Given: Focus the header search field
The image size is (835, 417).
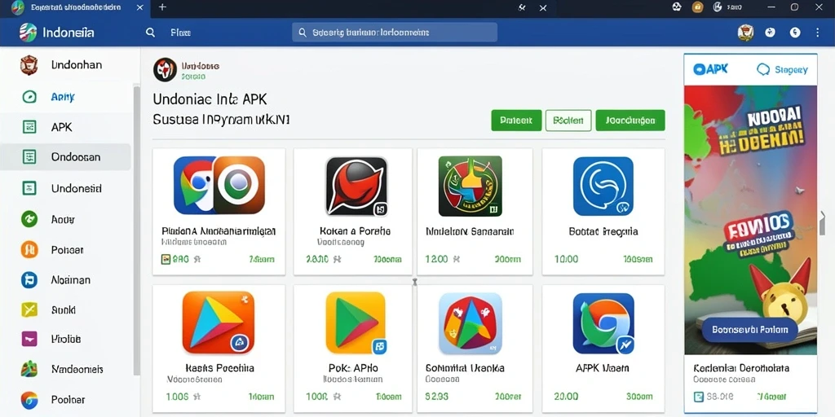Looking at the screenshot, I should click(395, 33).
